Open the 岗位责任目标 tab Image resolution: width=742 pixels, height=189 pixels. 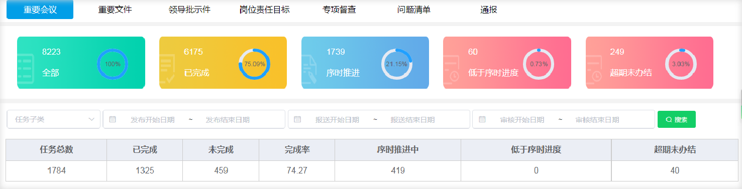click(265, 10)
